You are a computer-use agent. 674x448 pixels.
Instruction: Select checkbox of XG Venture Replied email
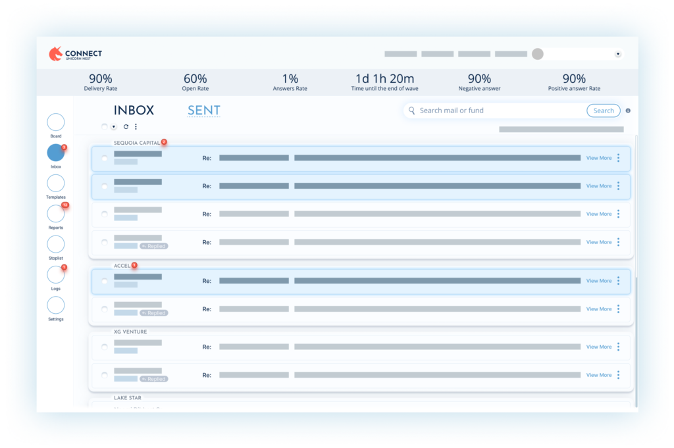point(105,375)
